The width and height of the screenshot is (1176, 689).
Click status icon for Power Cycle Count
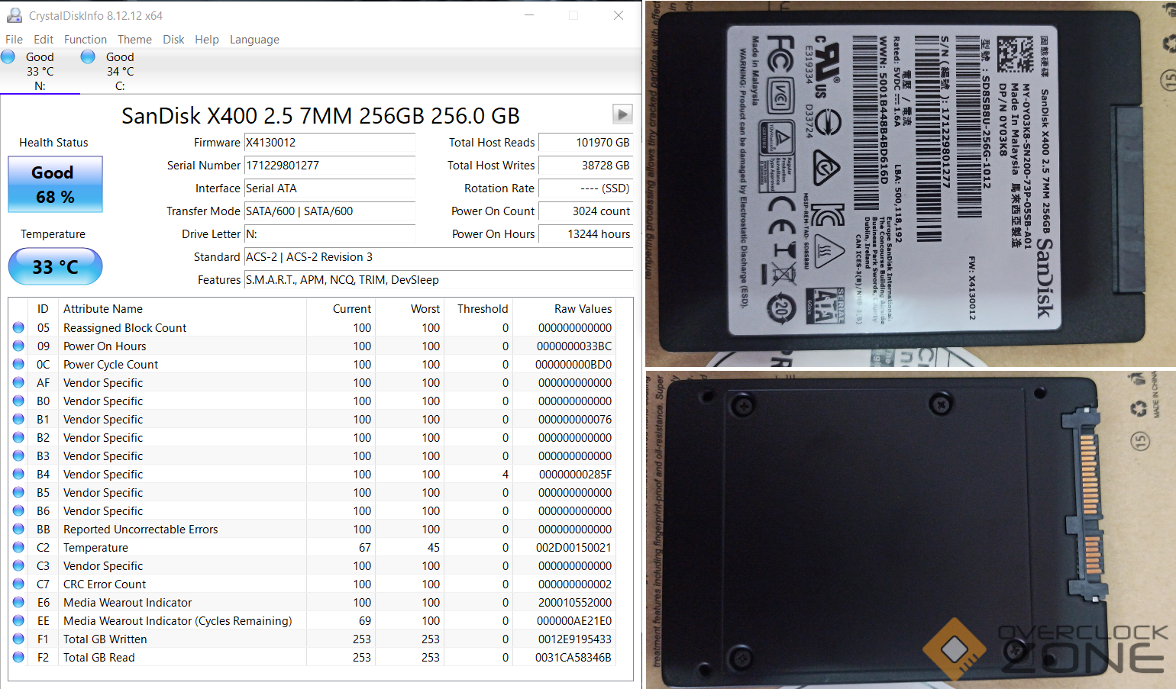pos(18,364)
